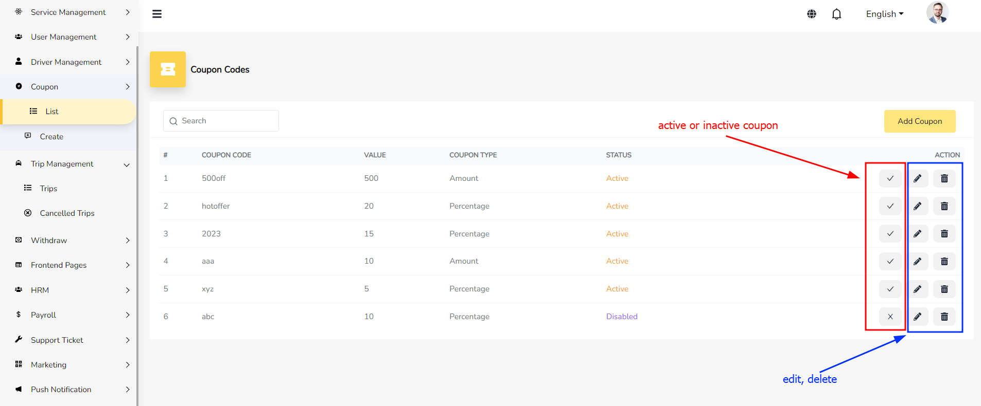This screenshot has width=981, height=406.
Task: Open the globe icon in top bar
Action: point(812,14)
